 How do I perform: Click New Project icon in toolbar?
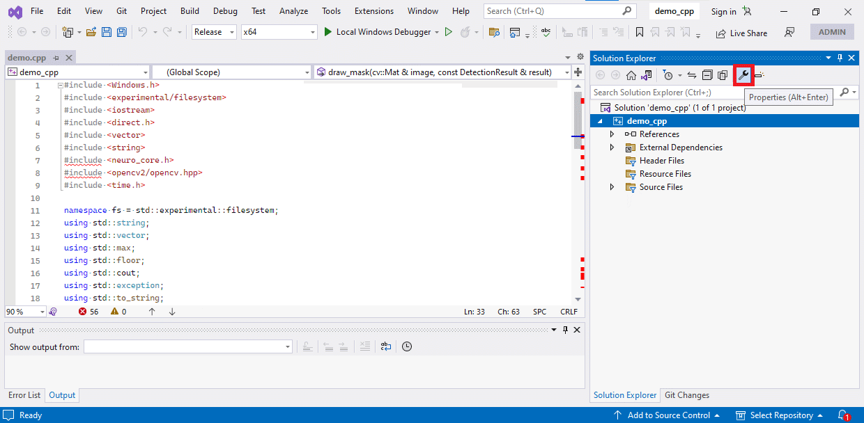click(x=68, y=32)
